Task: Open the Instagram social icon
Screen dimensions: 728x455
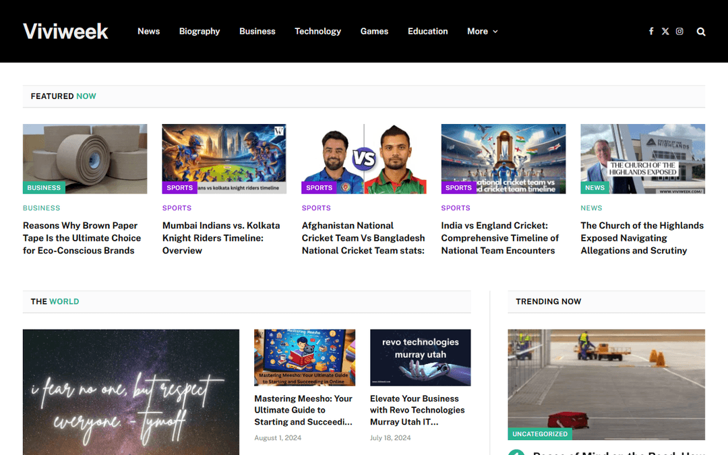Action: point(679,31)
